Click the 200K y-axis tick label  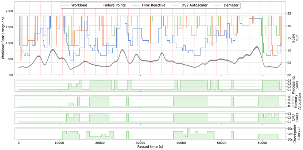point(9,11)
